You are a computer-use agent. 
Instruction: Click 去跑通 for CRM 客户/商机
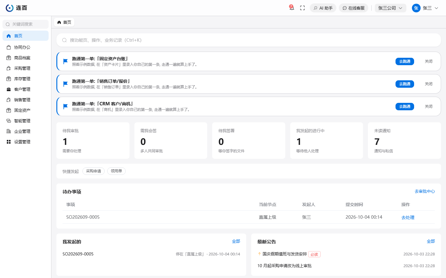404,107
